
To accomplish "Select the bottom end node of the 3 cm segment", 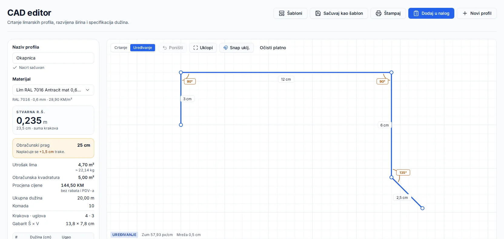I will (x=181, y=125).
